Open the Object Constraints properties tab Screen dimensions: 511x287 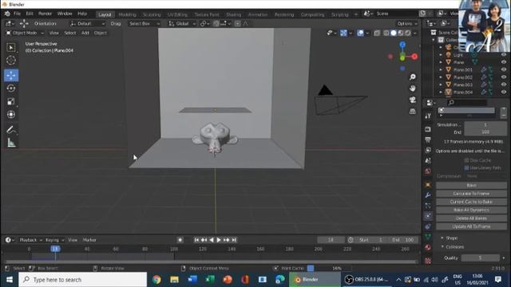tap(428, 226)
